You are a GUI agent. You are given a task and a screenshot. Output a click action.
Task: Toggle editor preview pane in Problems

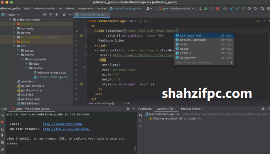coord(140,121)
